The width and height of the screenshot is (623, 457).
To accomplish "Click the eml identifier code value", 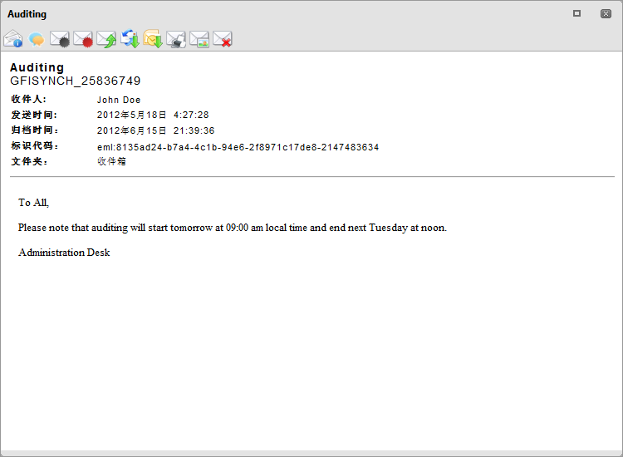I will 238,147.
